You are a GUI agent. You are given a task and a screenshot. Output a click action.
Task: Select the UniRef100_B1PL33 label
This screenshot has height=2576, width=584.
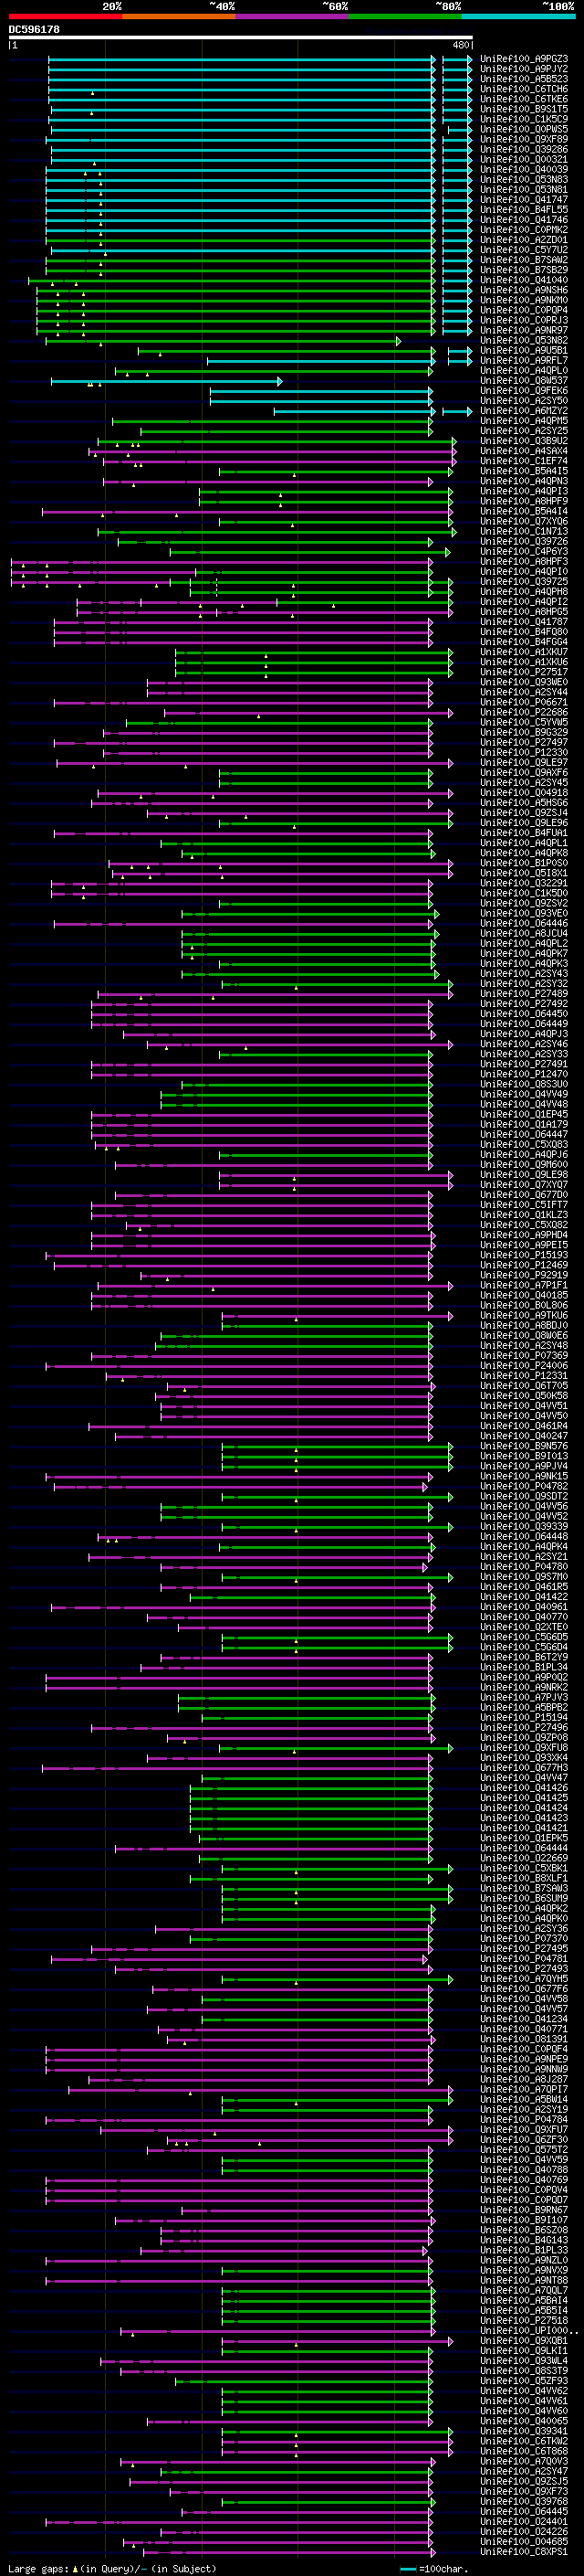click(x=524, y=2250)
